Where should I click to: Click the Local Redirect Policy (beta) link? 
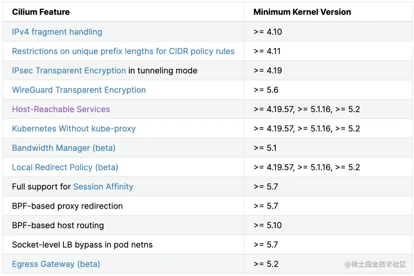coord(65,167)
